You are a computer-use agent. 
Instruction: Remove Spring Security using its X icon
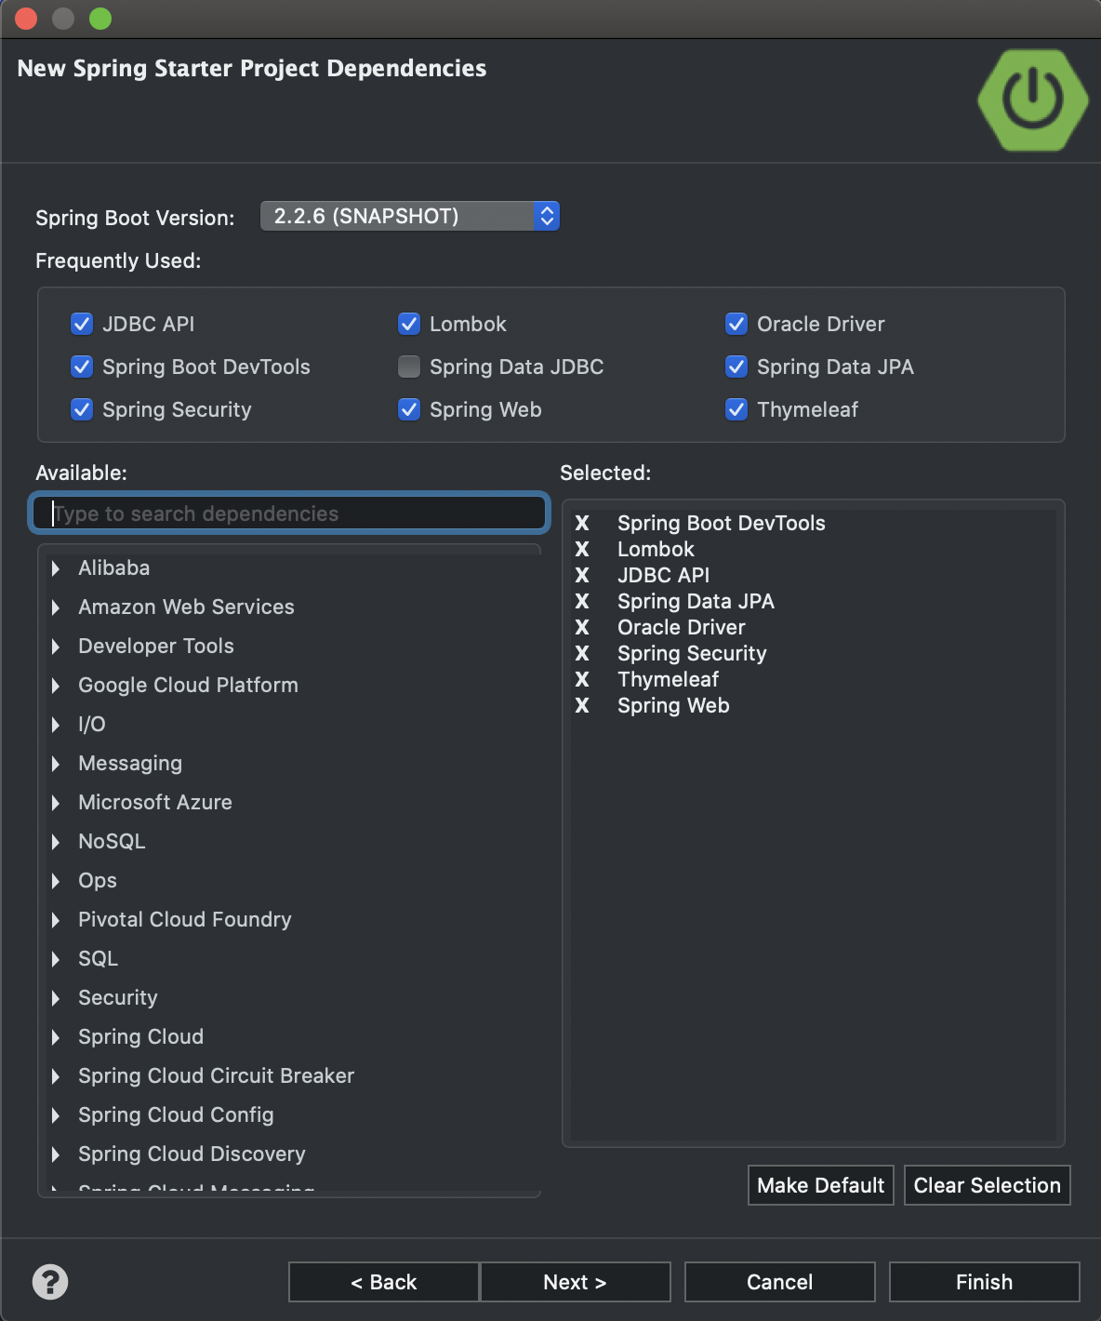[582, 653]
